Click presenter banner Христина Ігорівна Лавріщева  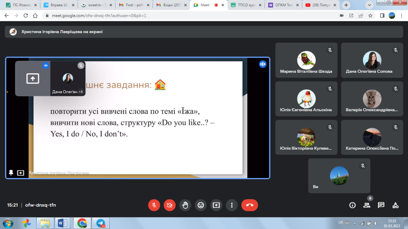tap(204, 32)
